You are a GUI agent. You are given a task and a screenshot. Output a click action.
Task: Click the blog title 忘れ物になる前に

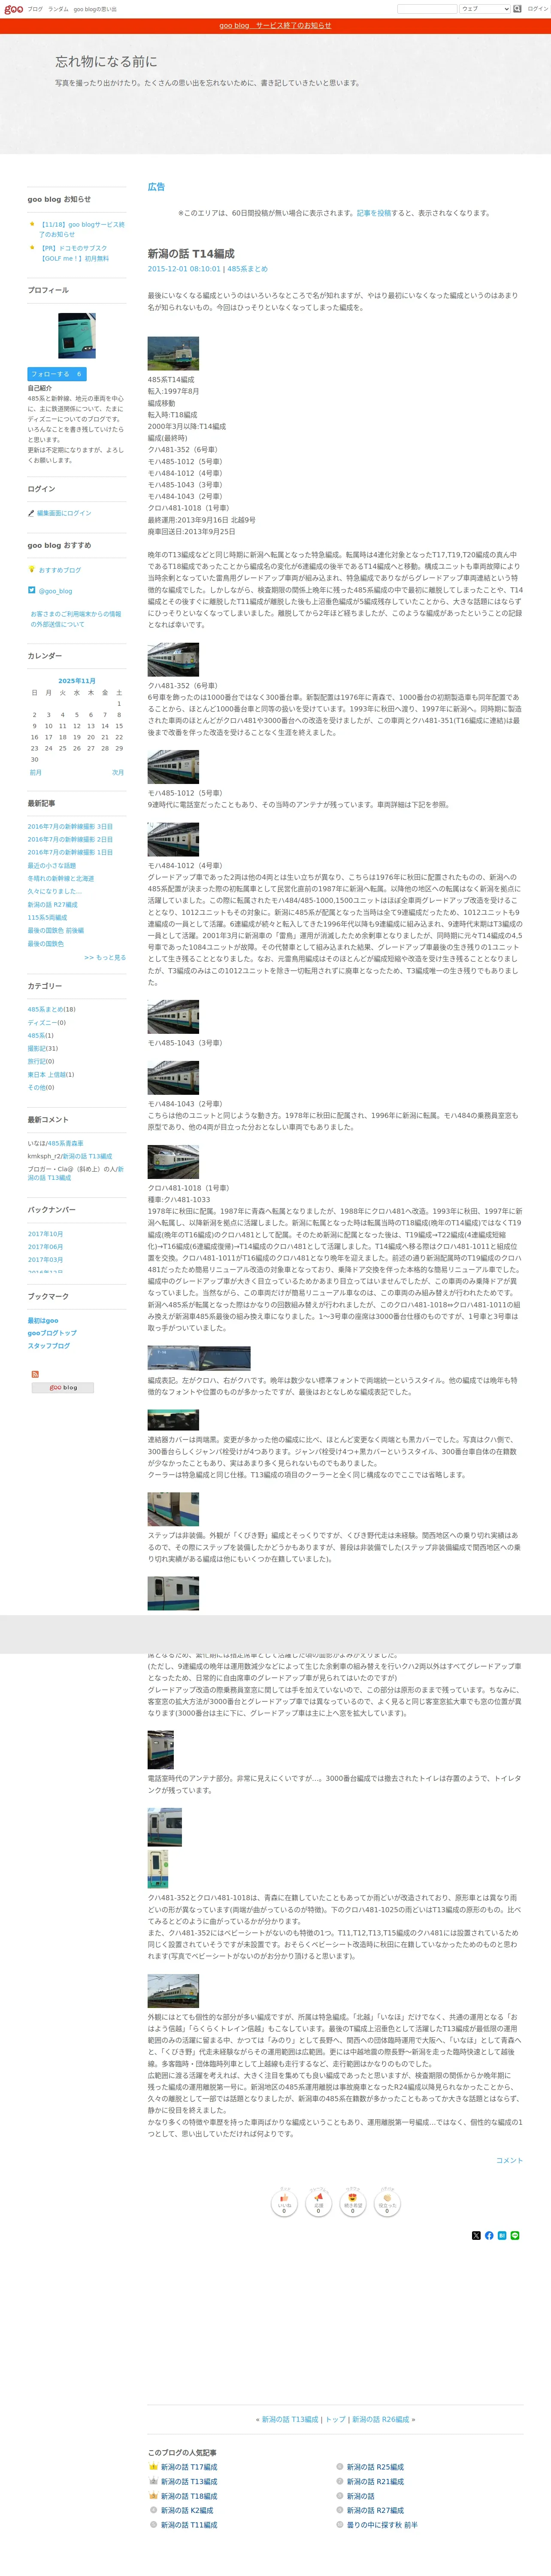(x=106, y=62)
